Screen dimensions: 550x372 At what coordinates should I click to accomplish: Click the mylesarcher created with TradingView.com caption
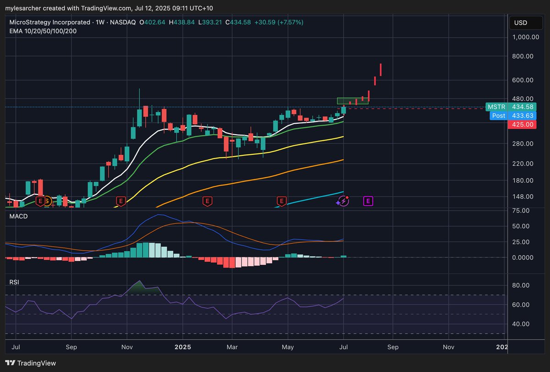click(109, 8)
